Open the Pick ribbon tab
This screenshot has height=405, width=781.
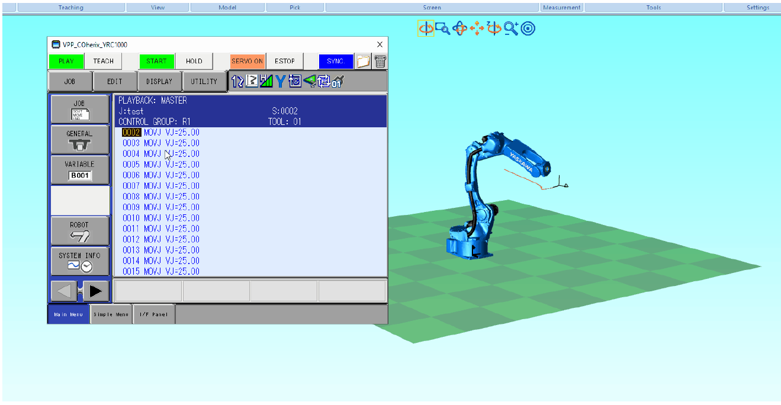tap(295, 8)
